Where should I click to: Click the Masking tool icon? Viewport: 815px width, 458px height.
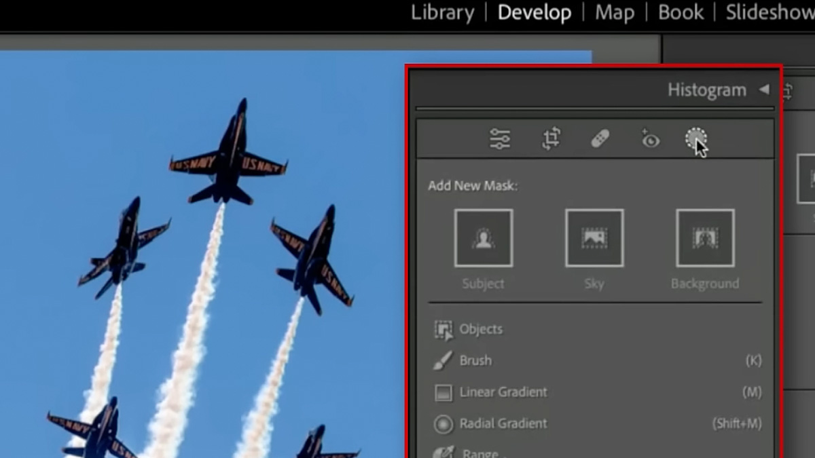(x=695, y=139)
